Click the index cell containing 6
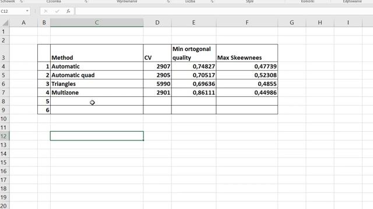This screenshot has width=373, height=209. point(44,110)
